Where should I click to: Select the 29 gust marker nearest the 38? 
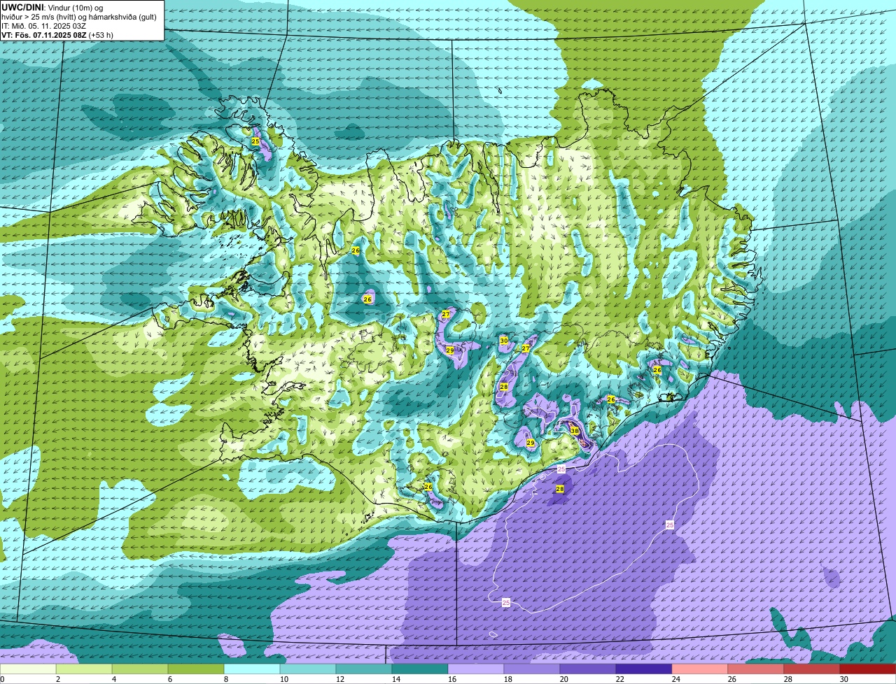pyautogui.click(x=530, y=443)
